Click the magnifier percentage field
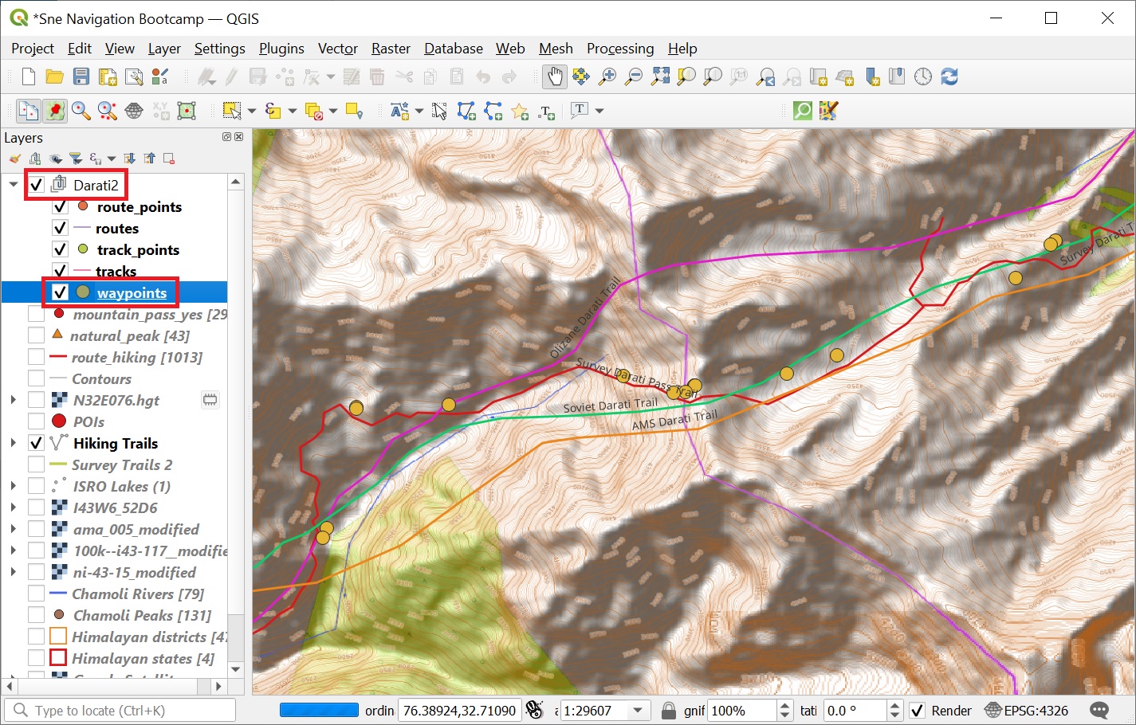 point(742,711)
